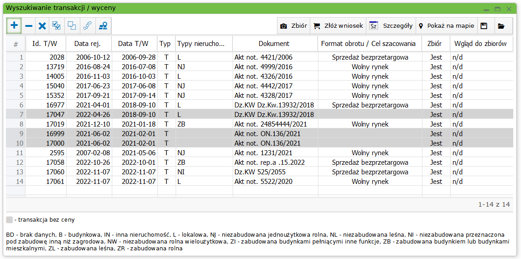
Task: Click the blue X clear icon
Action: pyautogui.click(x=42, y=26)
